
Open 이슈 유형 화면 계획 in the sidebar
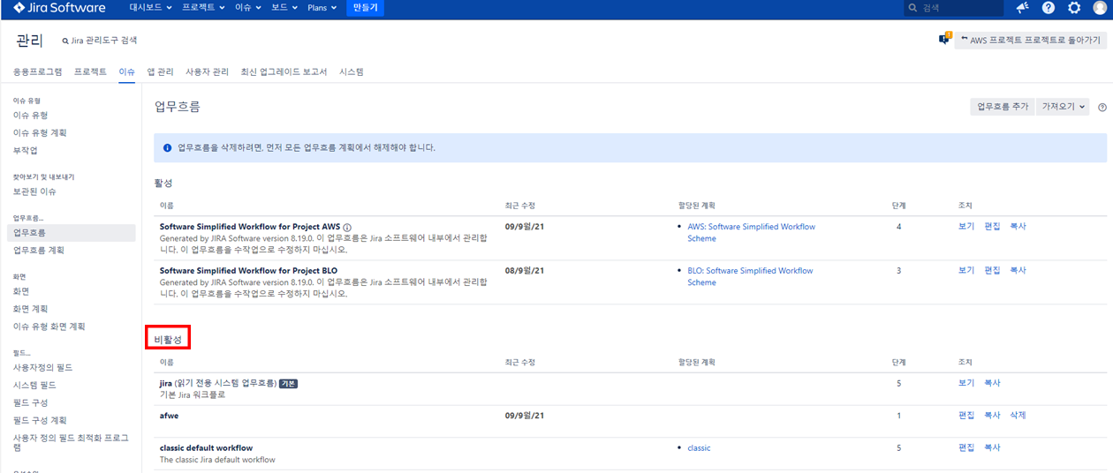(x=49, y=327)
